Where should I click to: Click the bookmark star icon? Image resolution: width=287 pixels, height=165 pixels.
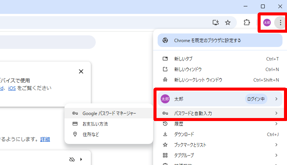[x=228, y=23]
